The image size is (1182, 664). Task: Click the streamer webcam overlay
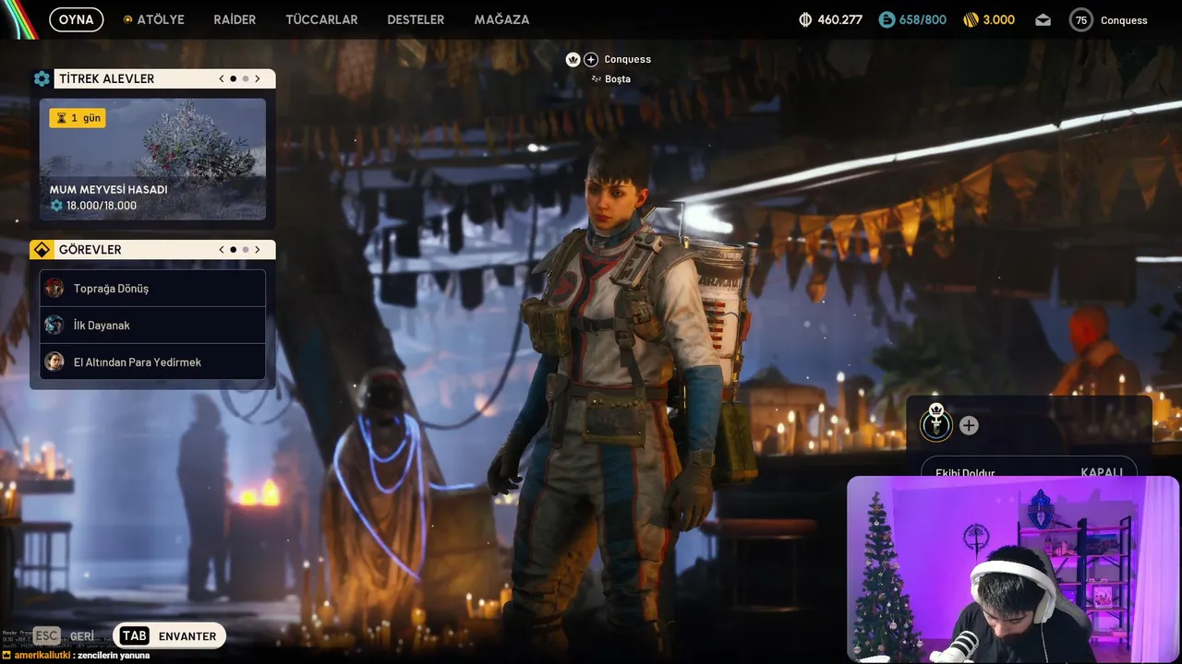pyautogui.click(x=1013, y=569)
